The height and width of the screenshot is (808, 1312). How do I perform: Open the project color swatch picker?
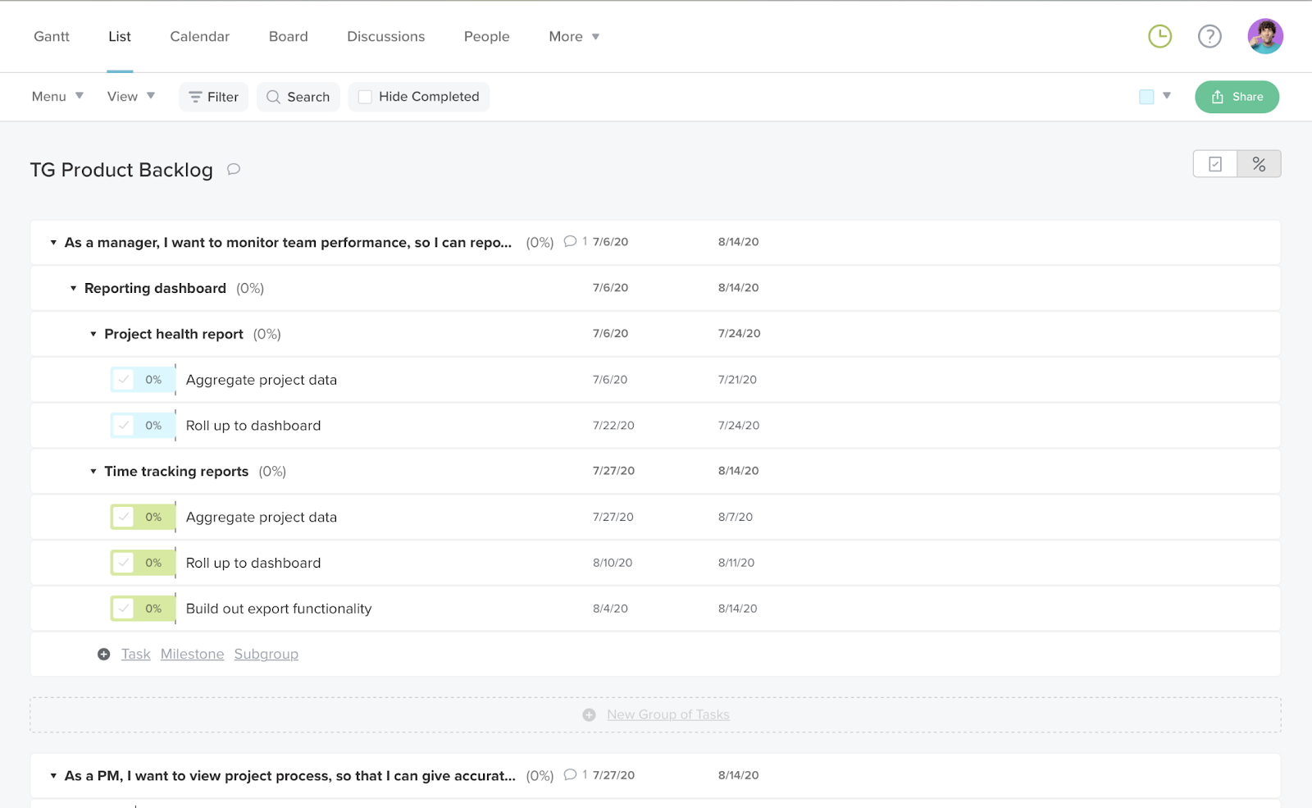[x=1146, y=96]
